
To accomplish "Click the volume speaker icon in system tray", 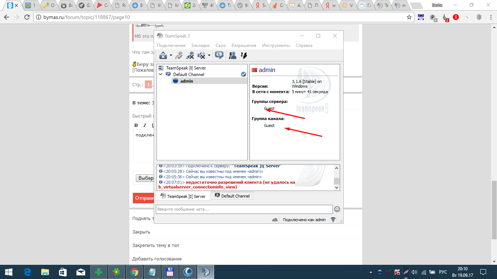I will 414,272.
